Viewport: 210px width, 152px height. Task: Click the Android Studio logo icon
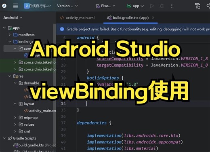[x=4, y=6]
